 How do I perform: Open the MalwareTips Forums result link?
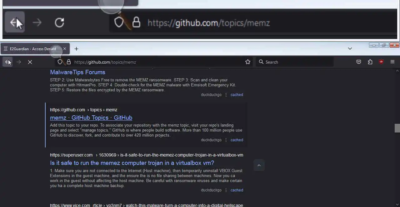pos(77,72)
